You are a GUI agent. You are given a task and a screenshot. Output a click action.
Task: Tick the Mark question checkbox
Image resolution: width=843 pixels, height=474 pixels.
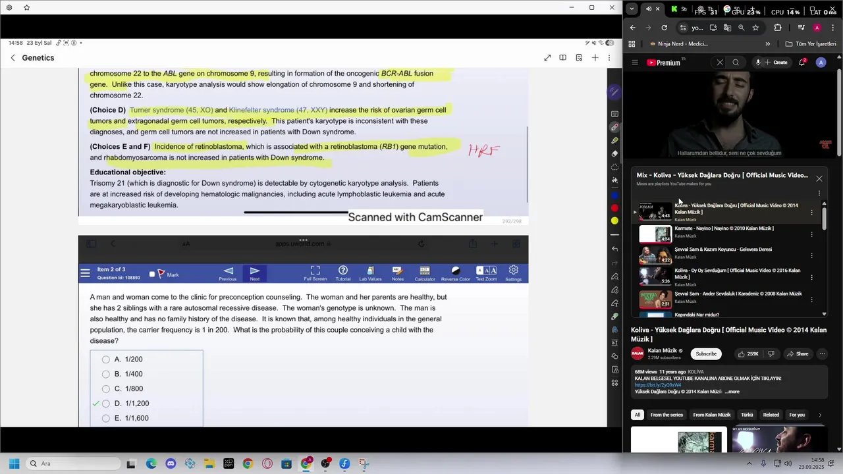tap(152, 275)
